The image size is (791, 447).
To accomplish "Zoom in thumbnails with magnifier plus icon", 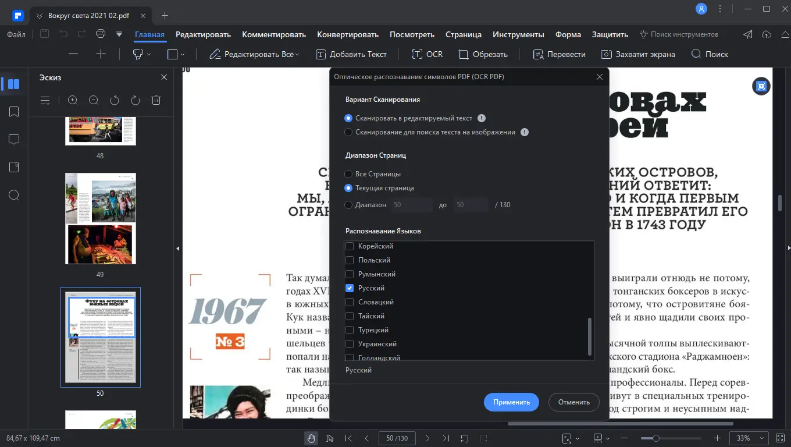I will (73, 100).
